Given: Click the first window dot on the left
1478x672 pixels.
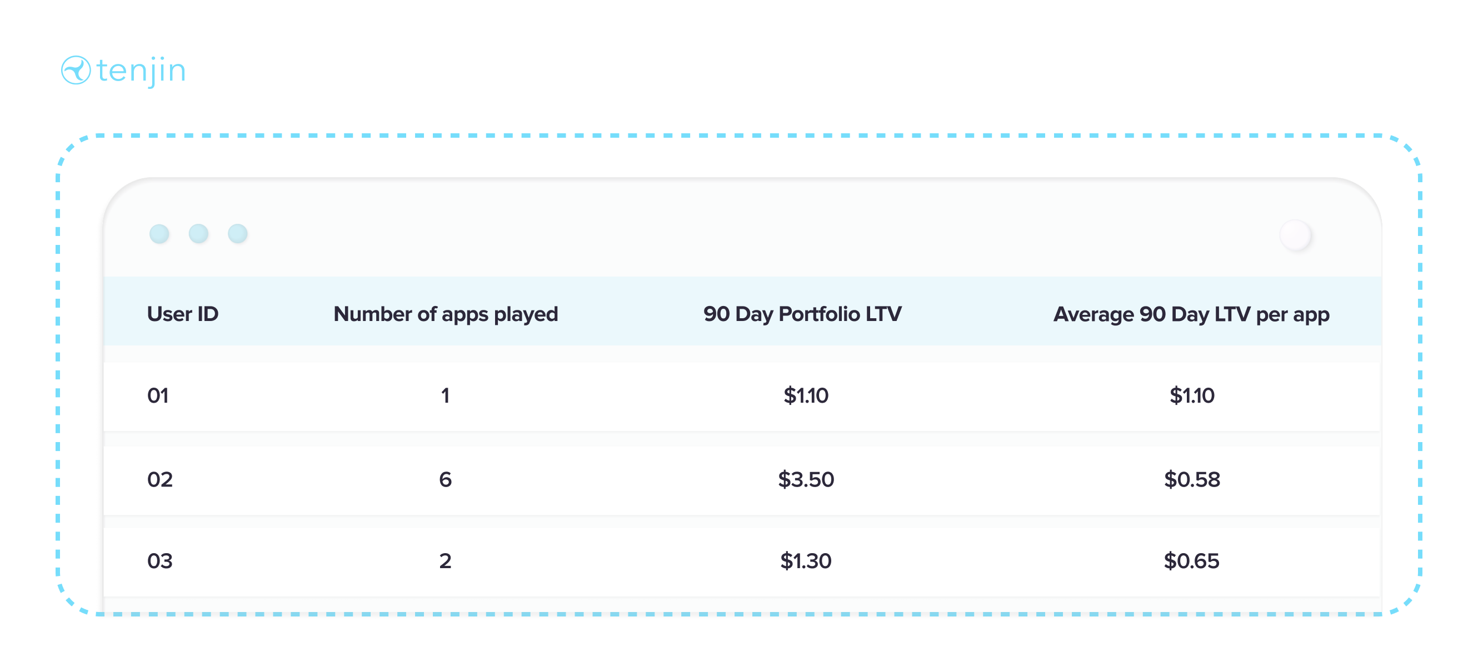Looking at the screenshot, I should (x=159, y=233).
